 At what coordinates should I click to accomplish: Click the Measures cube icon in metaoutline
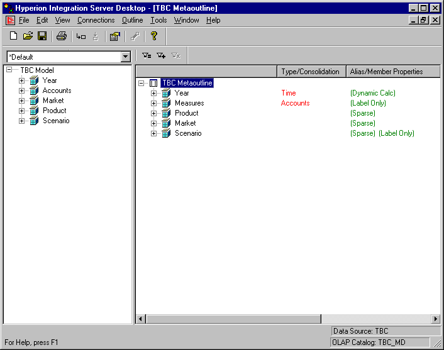(166, 103)
